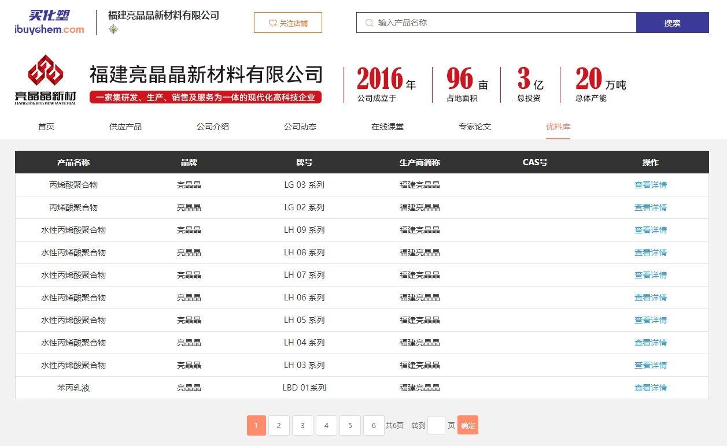Open 查看详情 for LH 04 系列
This screenshot has width=727, height=446.
click(x=651, y=343)
